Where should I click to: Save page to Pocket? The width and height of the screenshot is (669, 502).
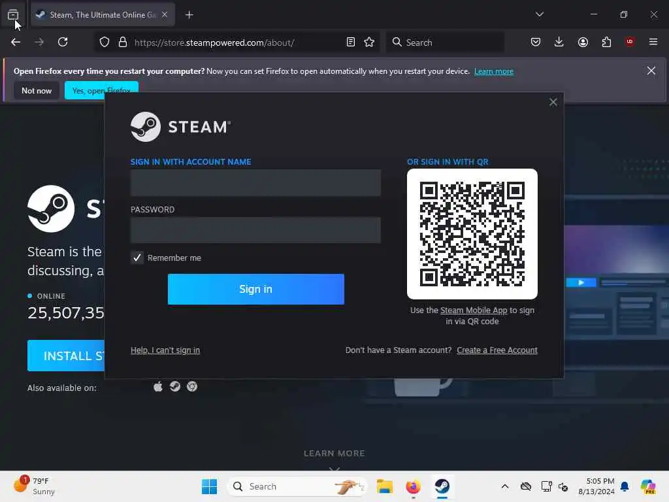click(536, 42)
